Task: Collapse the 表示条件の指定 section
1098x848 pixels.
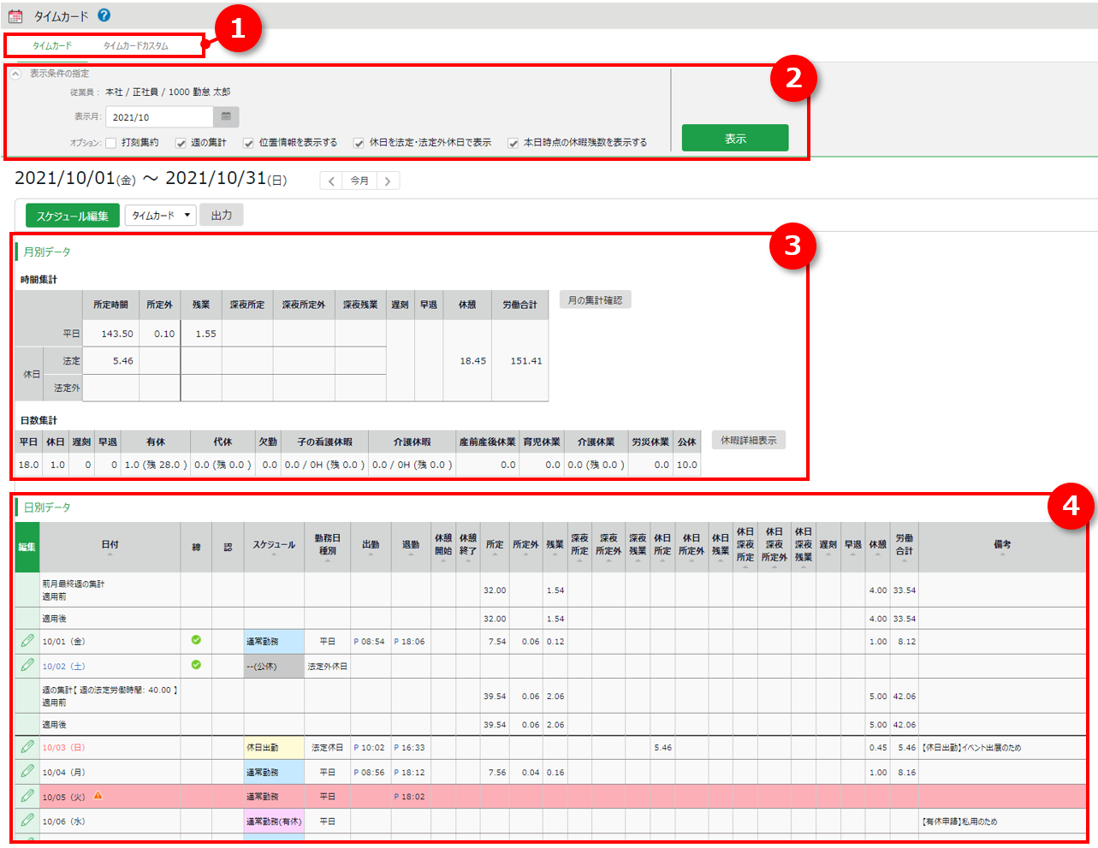Action: 15,74
